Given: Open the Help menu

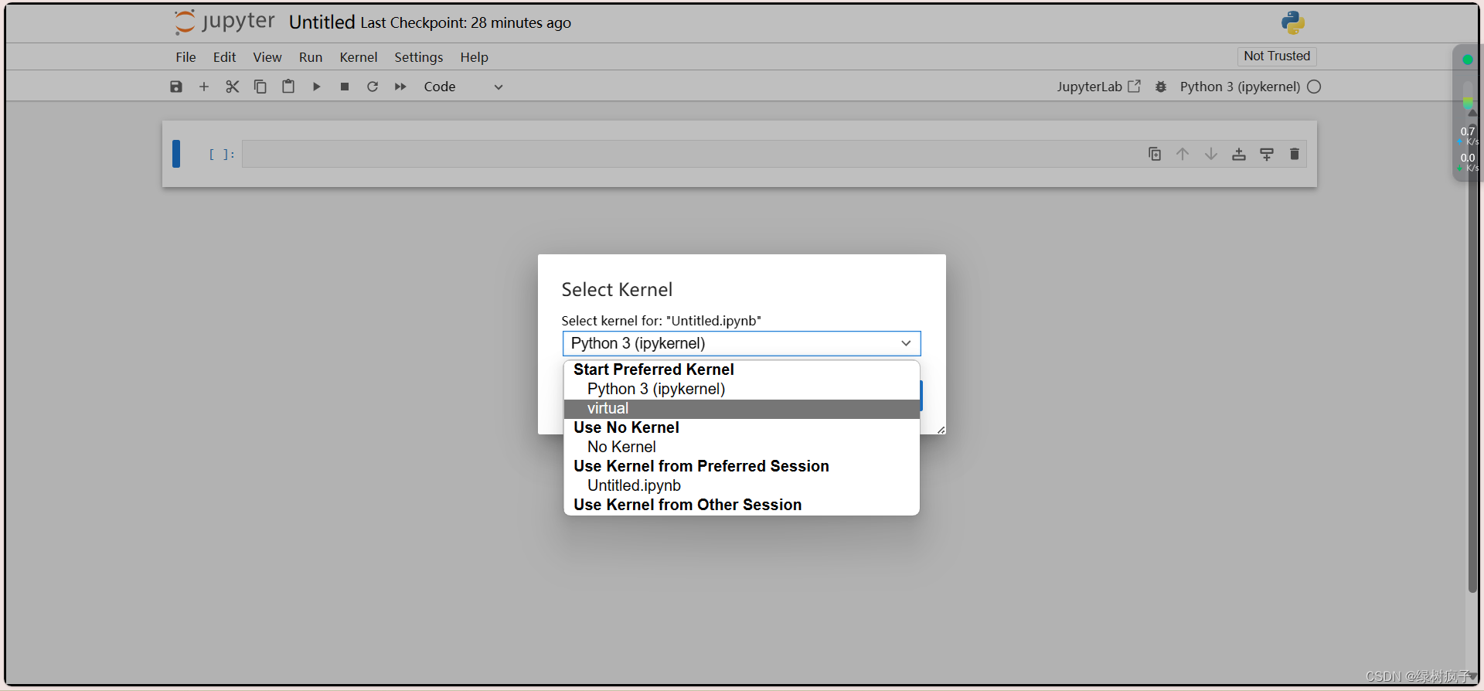Looking at the screenshot, I should coord(474,57).
